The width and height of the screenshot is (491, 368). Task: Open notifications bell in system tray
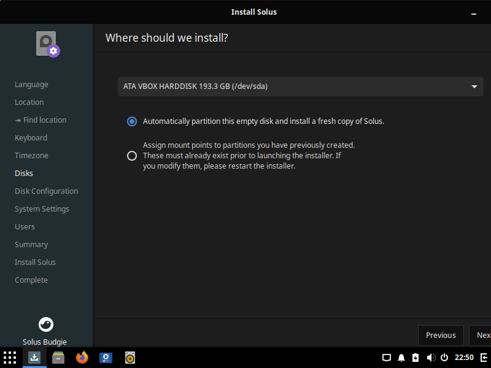[401, 358]
